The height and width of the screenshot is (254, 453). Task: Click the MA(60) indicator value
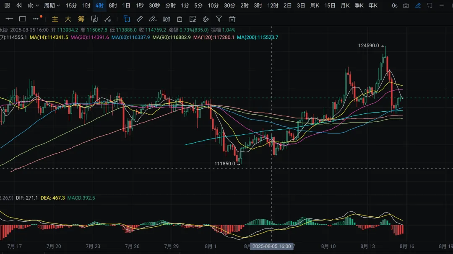(130, 37)
